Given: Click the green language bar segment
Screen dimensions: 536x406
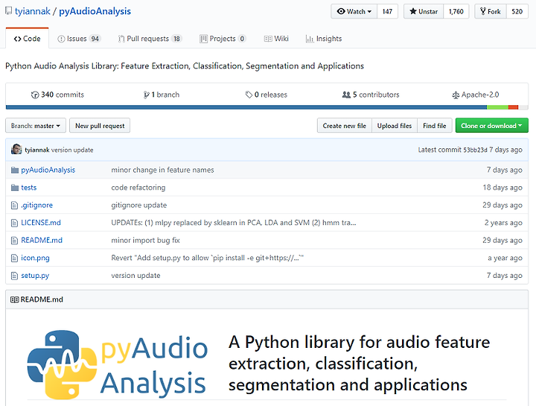Looking at the screenshot, I should pos(497,107).
